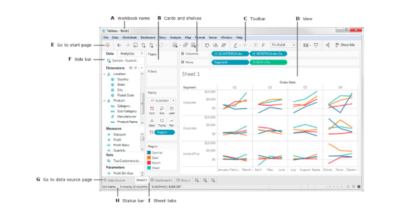Go to start page via Tableau logo icon
411x209 pixels.
107,45
